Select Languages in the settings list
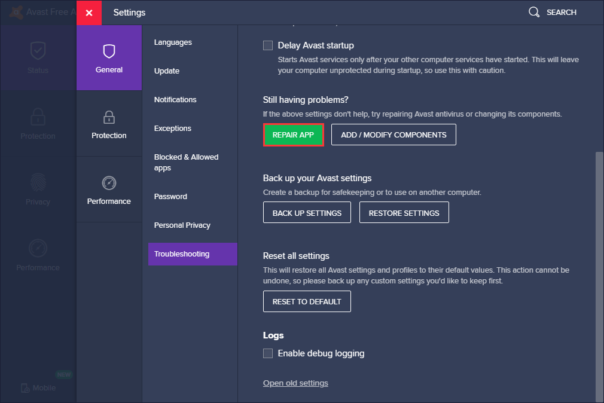The width and height of the screenshot is (604, 403). [x=173, y=42]
